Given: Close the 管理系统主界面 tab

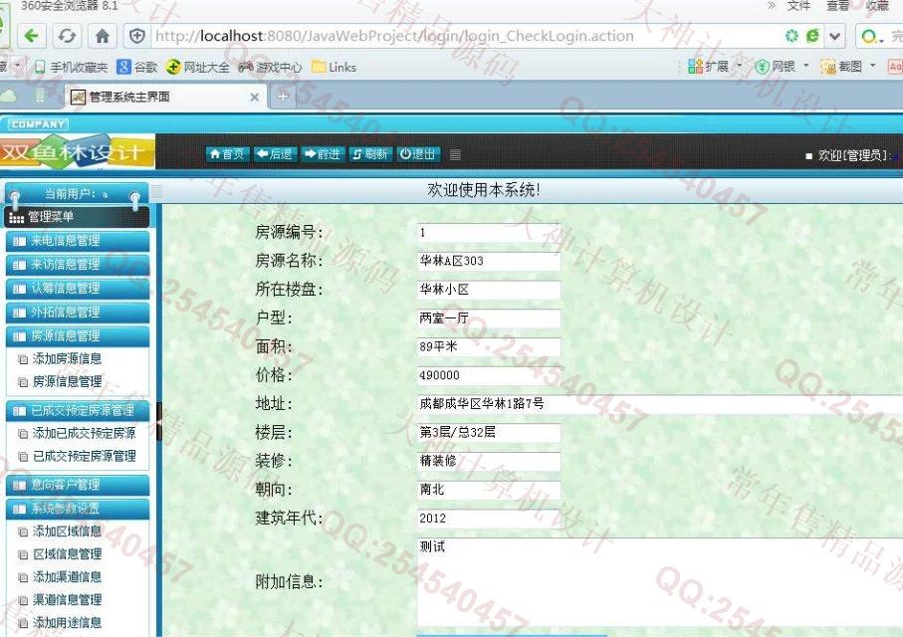Looking at the screenshot, I should 254,98.
